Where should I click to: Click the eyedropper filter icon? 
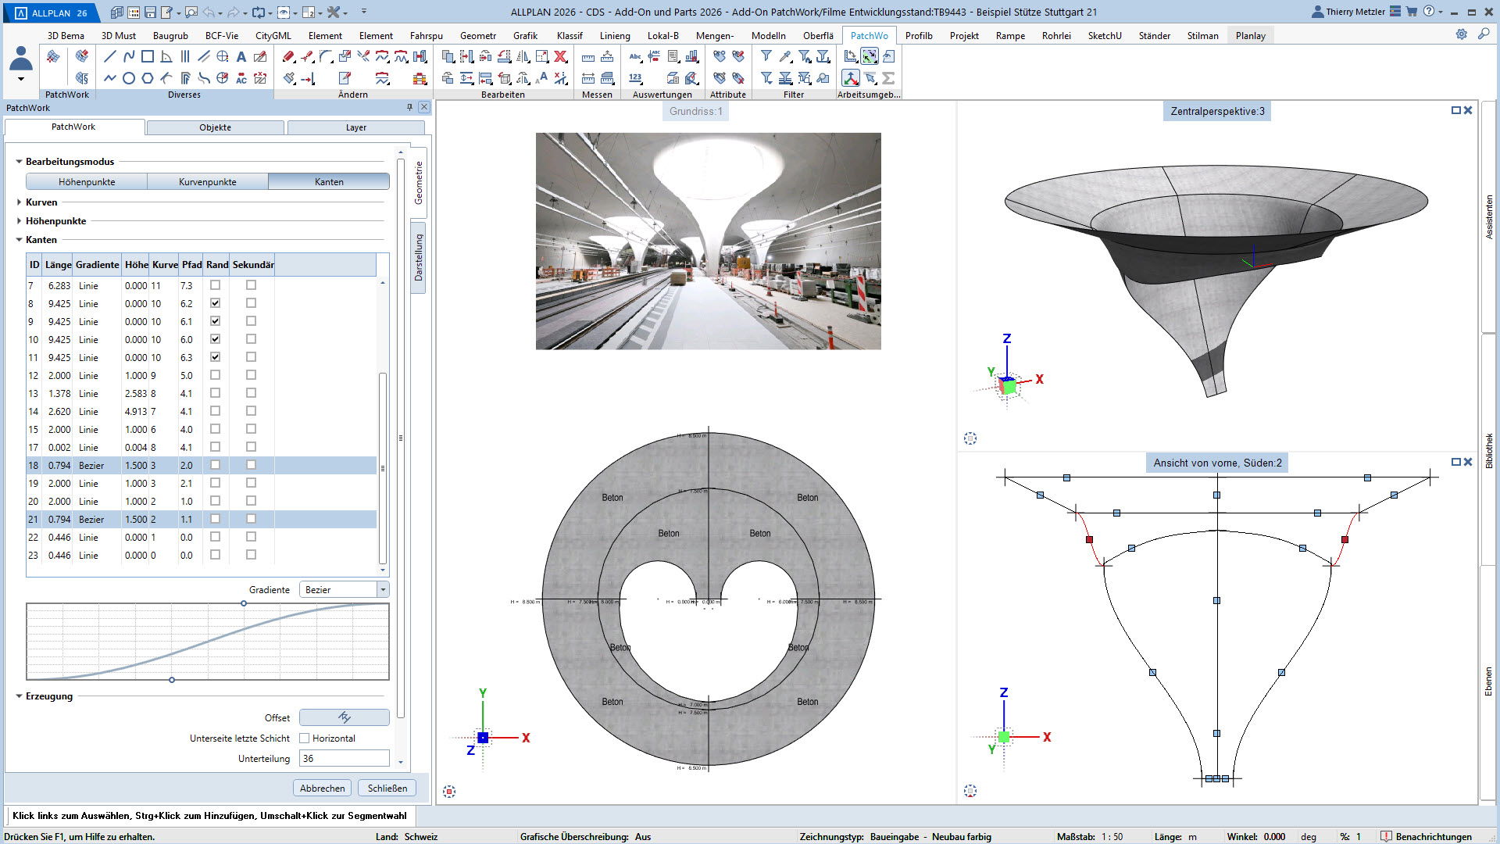785,56
